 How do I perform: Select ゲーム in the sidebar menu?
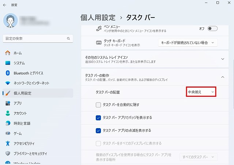18,133
